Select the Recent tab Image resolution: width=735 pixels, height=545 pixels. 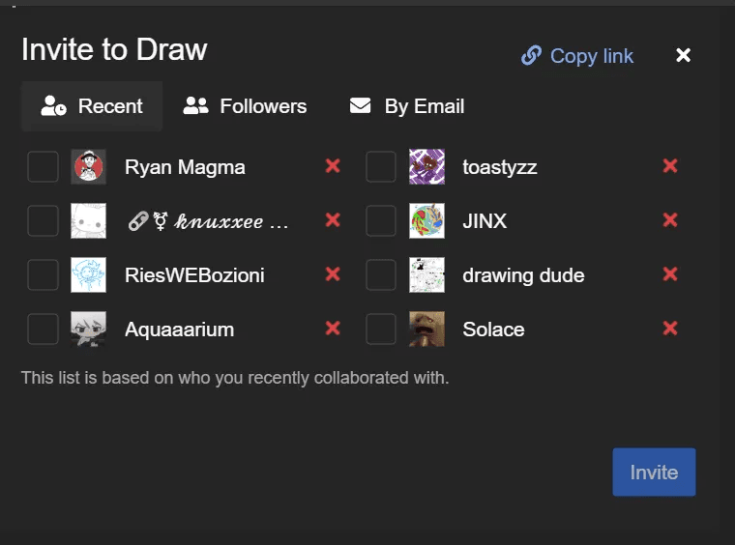(x=92, y=106)
